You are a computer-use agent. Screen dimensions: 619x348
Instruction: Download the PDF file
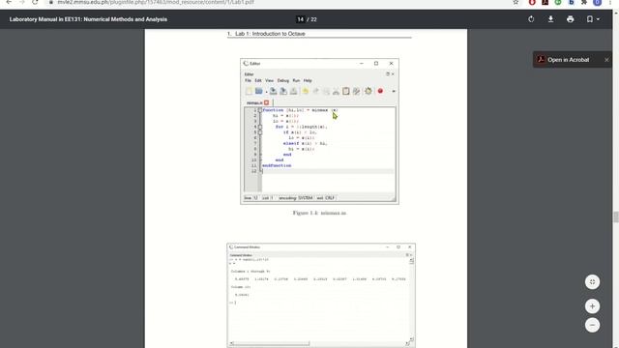point(550,19)
